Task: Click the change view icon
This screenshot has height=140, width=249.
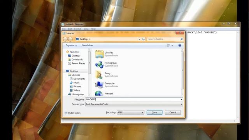Action: (168, 45)
